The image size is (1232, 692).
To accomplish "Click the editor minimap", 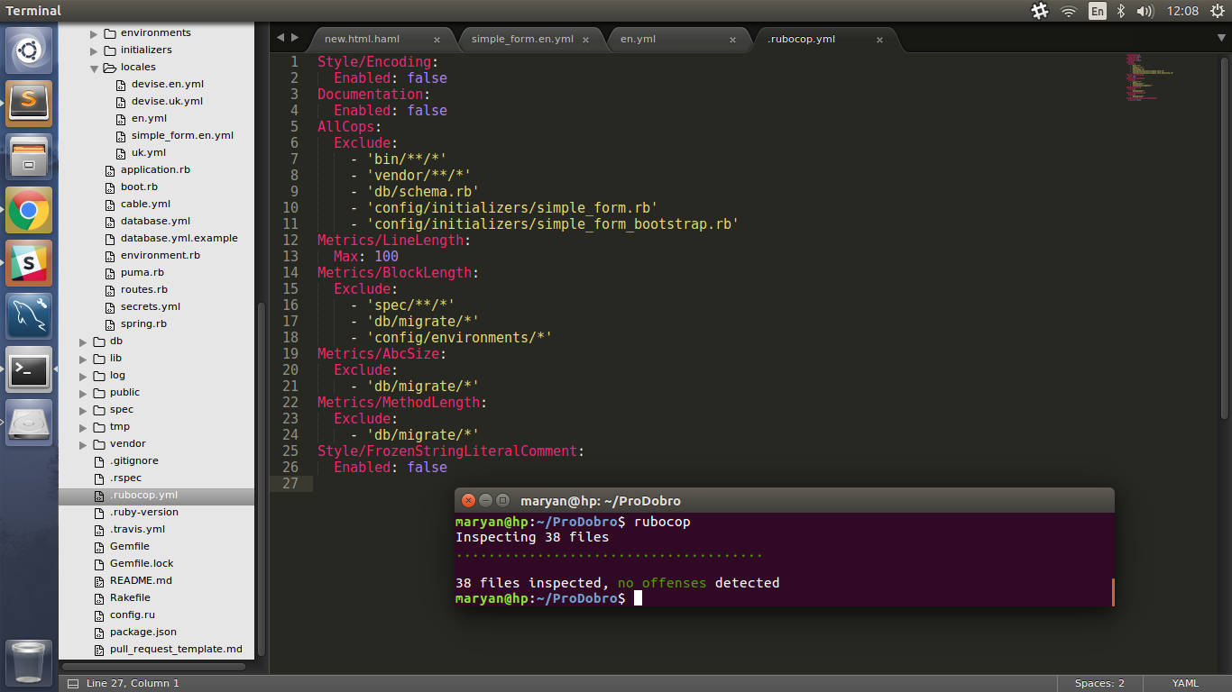I will pyautogui.click(x=1150, y=77).
